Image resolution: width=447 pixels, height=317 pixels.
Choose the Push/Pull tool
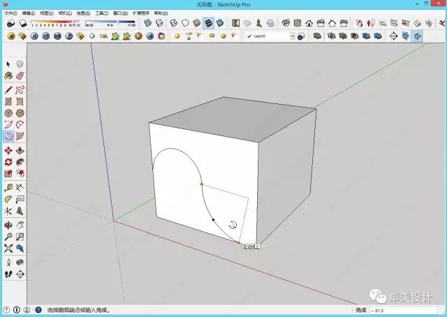pos(20,151)
